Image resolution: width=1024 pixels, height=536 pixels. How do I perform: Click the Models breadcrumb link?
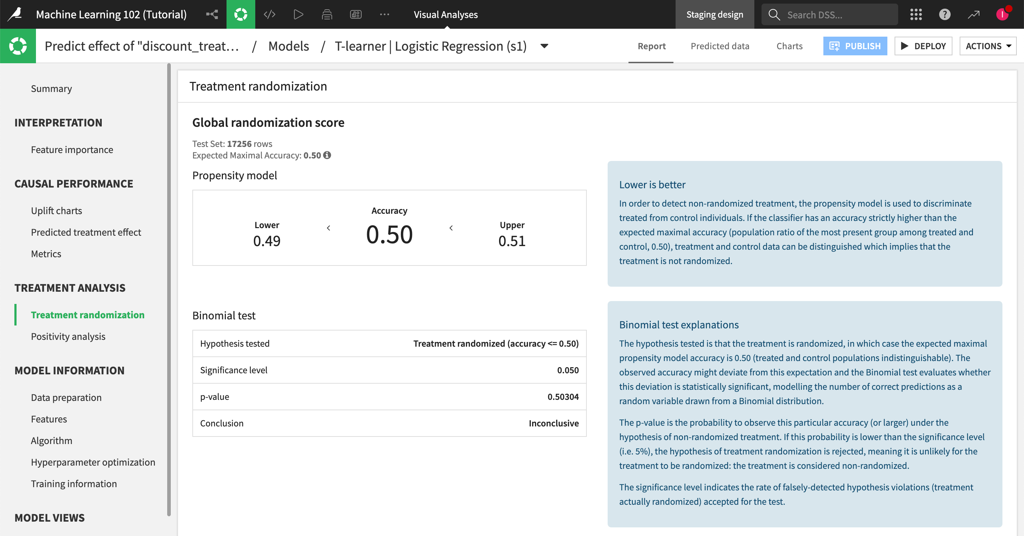coord(289,46)
